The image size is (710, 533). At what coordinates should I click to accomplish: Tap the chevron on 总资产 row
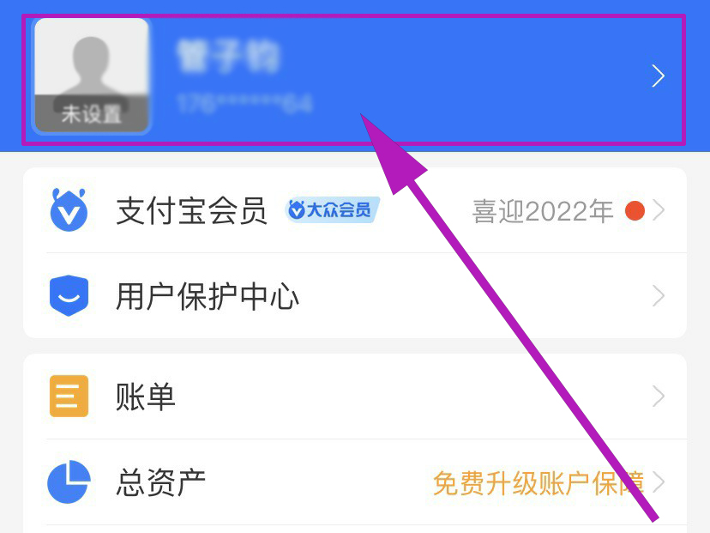coord(659,482)
